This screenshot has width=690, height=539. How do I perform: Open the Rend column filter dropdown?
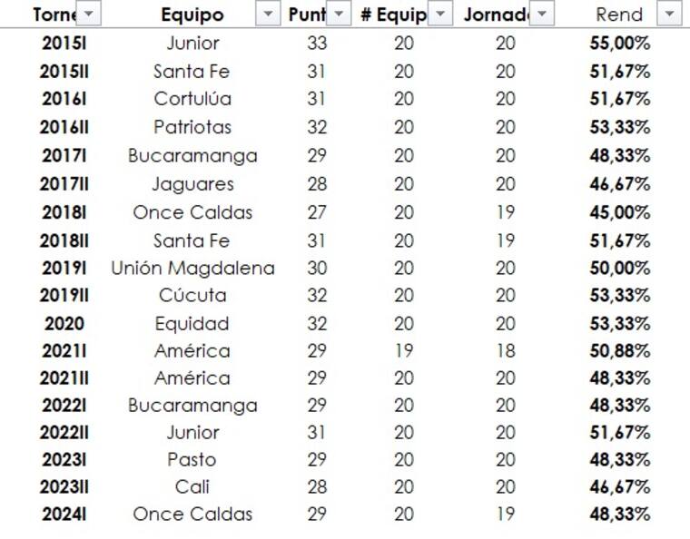pos(669,15)
